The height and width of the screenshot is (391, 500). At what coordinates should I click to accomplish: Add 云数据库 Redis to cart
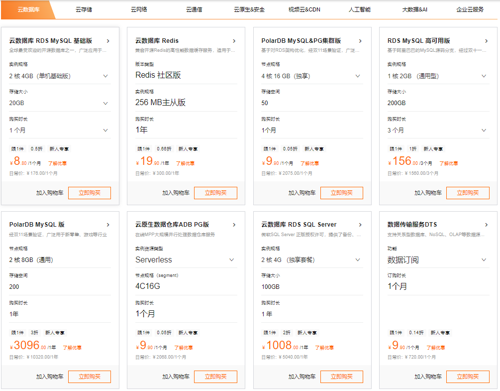pyautogui.click(x=176, y=193)
